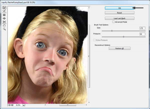Image resolution: width=150 pixels, height=109 pixels.
Task: Select the Reconstruct tool
Action: [4, 11]
